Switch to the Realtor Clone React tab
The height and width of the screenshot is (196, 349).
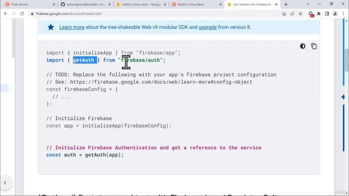point(197,4)
